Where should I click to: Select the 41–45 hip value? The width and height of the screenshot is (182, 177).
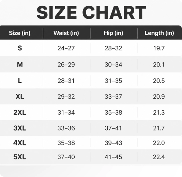[x=113, y=157]
